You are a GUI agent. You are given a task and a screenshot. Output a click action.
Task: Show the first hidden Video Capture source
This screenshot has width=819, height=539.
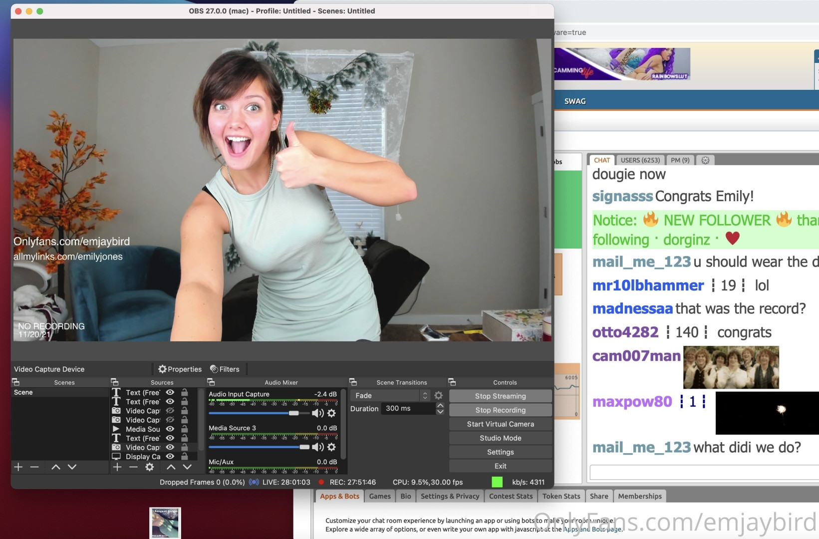(170, 411)
